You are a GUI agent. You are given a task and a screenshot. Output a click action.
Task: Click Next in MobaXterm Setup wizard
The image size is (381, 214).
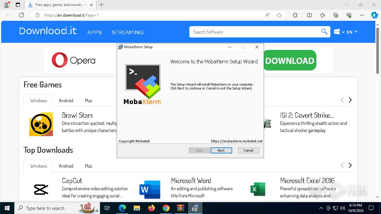point(221,150)
